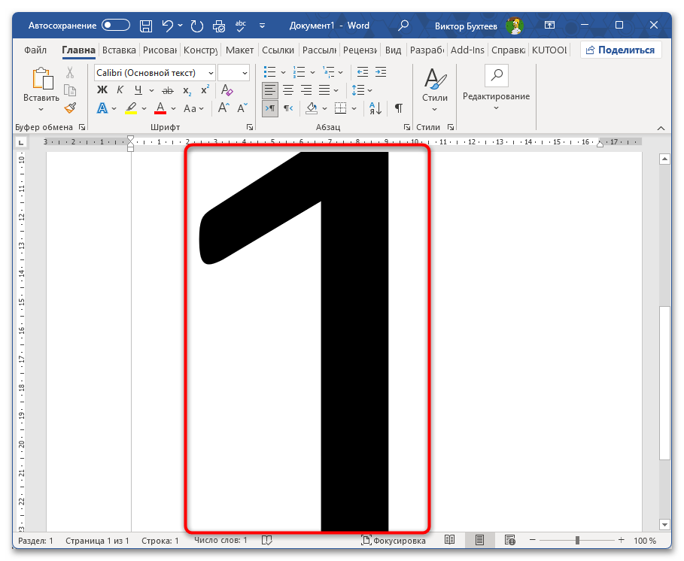Click the zoom slider handle

(577, 541)
